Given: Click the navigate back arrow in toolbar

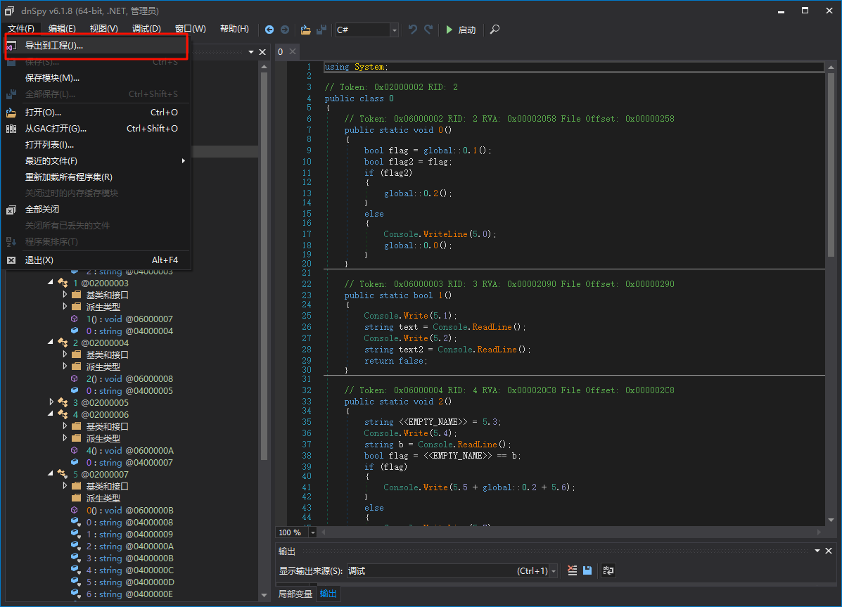Looking at the screenshot, I should click(x=269, y=30).
